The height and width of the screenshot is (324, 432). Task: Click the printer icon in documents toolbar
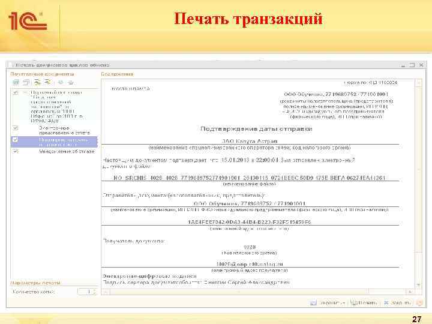[x=71, y=82]
